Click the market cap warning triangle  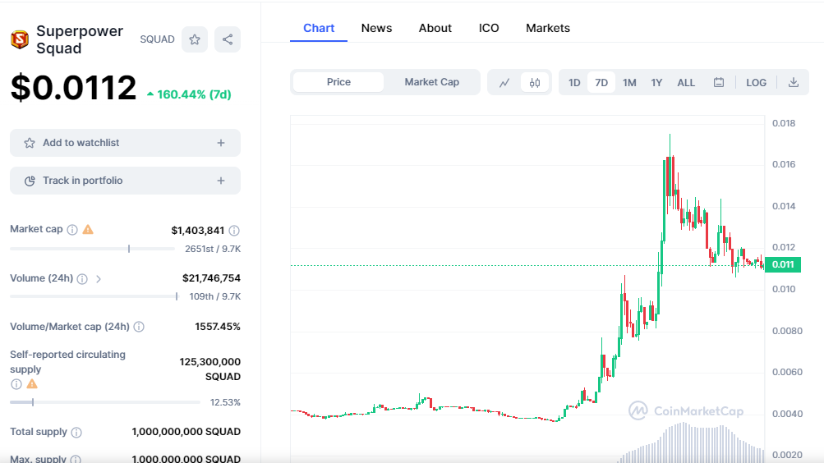point(88,229)
